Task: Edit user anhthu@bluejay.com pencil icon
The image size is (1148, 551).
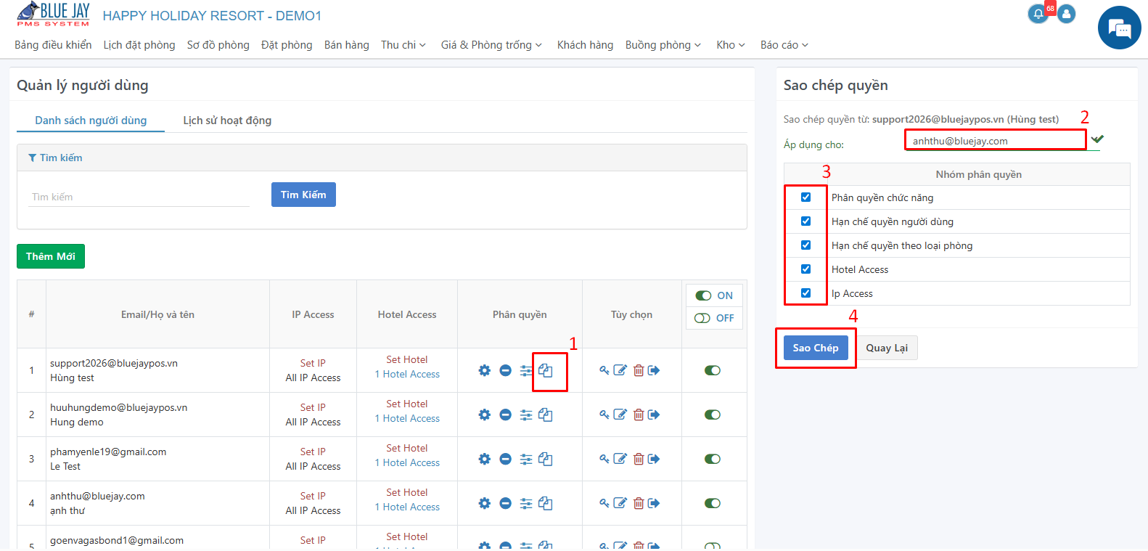Action: 620,503
